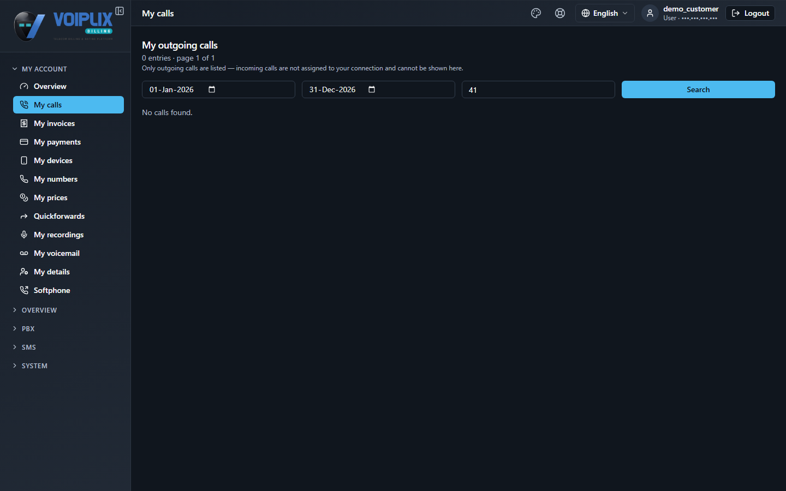Open the English language dropdown
The width and height of the screenshot is (786, 491).
pos(605,13)
